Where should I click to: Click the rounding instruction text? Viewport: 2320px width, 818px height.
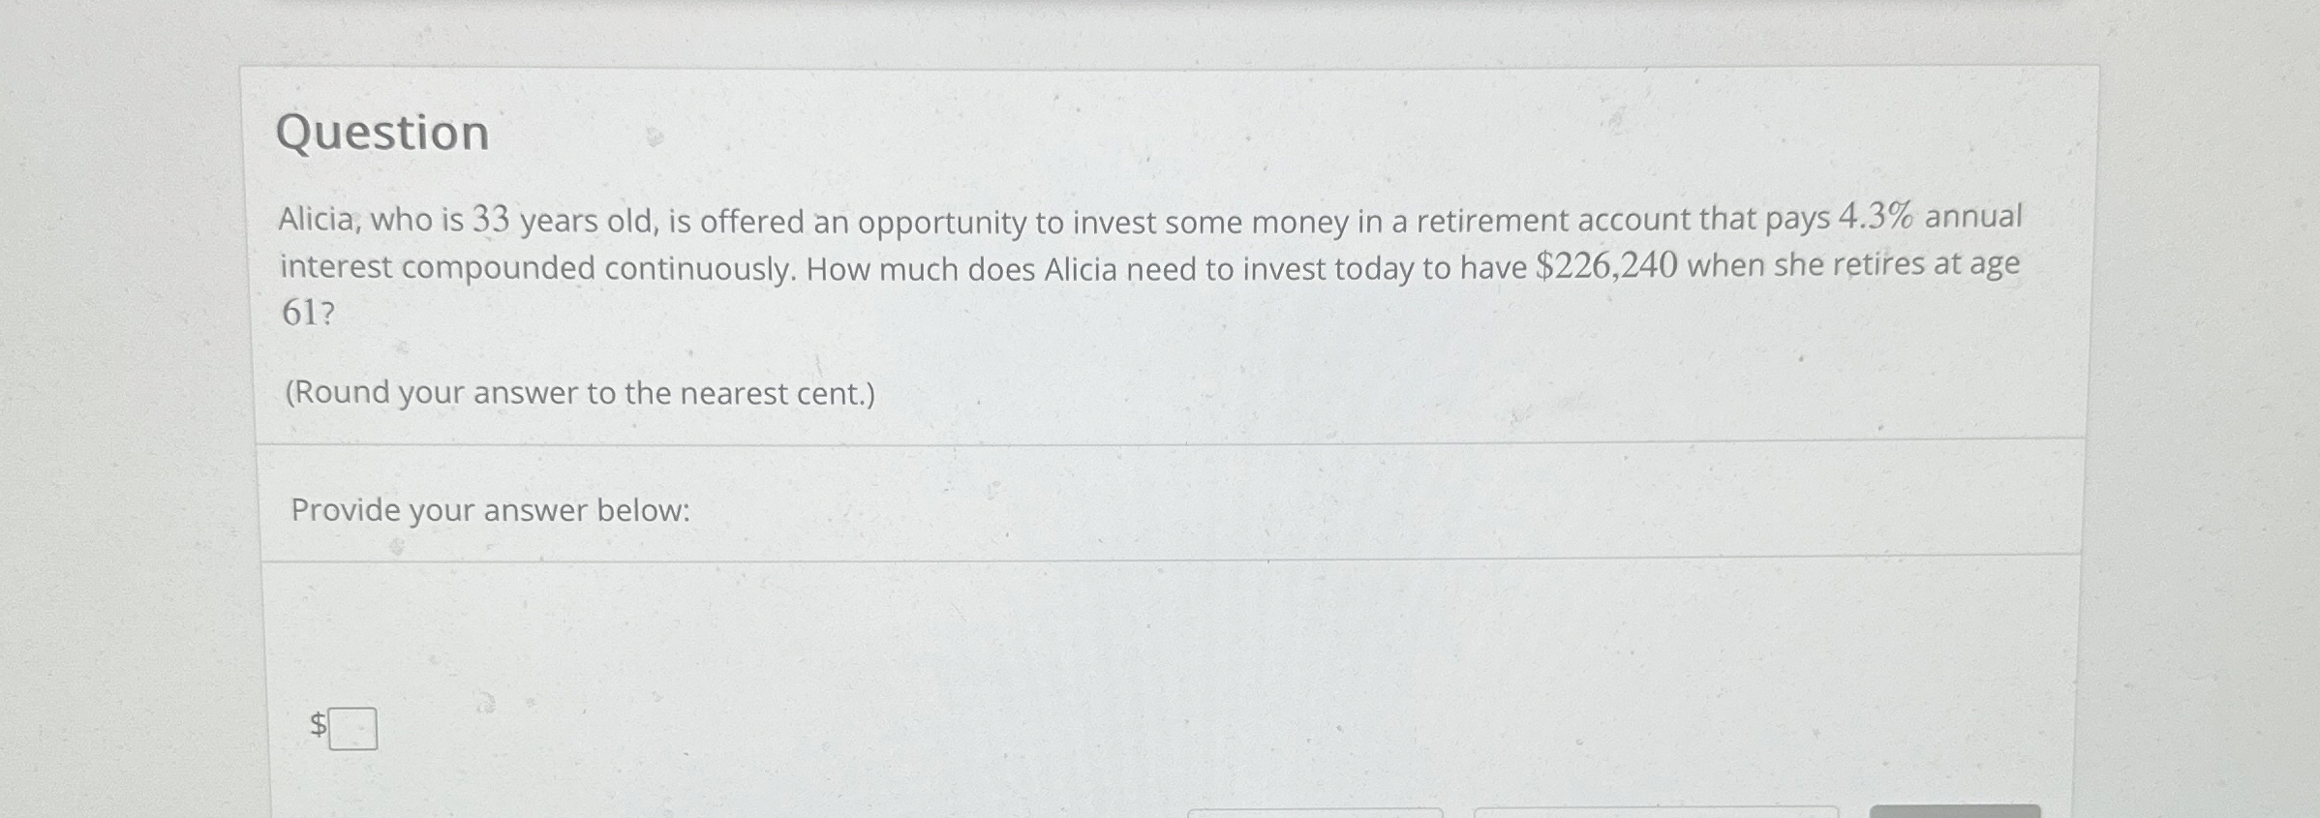click(578, 393)
